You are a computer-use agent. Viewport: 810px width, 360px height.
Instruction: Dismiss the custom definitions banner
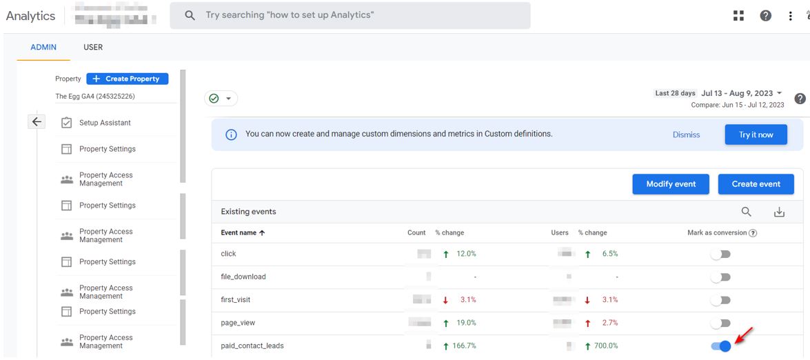pyautogui.click(x=686, y=134)
